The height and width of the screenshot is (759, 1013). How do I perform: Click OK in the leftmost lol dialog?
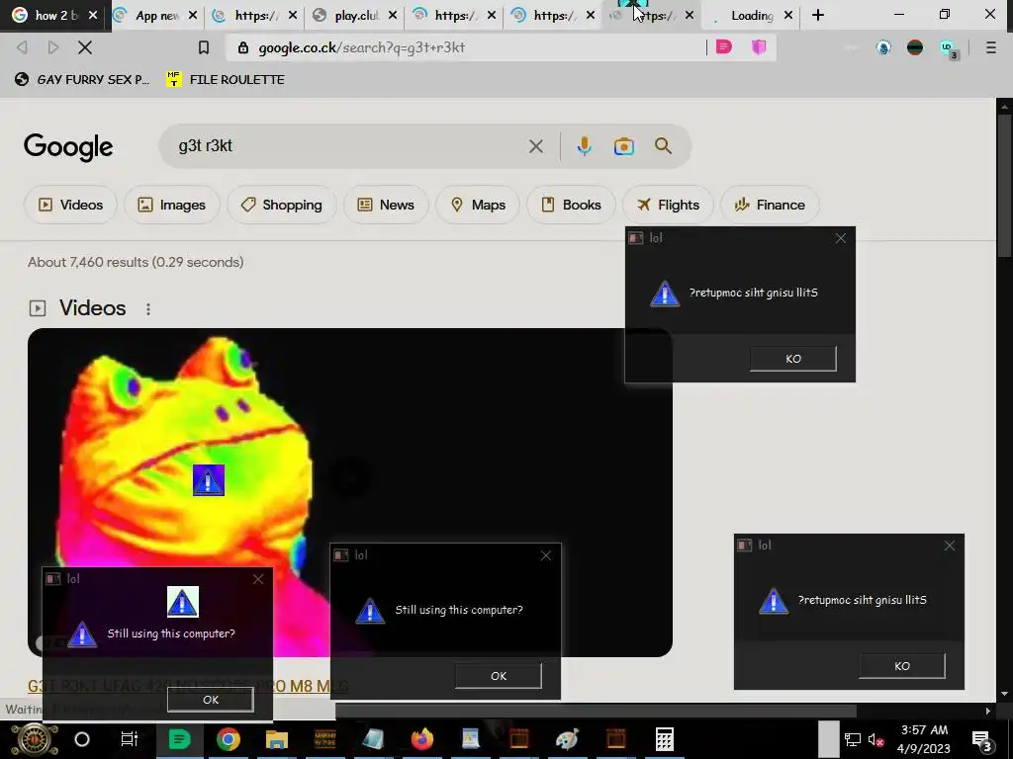click(x=210, y=700)
